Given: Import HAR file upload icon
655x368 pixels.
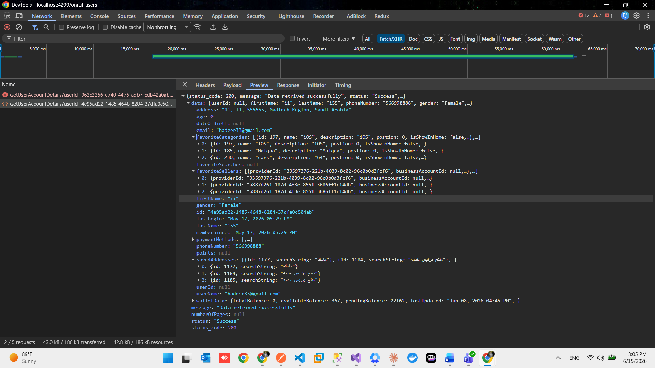Looking at the screenshot, I should pyautogui.click(x=213, y=27).
